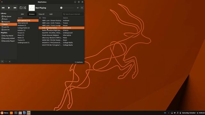Filter by Underground (1) genre
Screen dimensions: 205x115
click(28, 42)
